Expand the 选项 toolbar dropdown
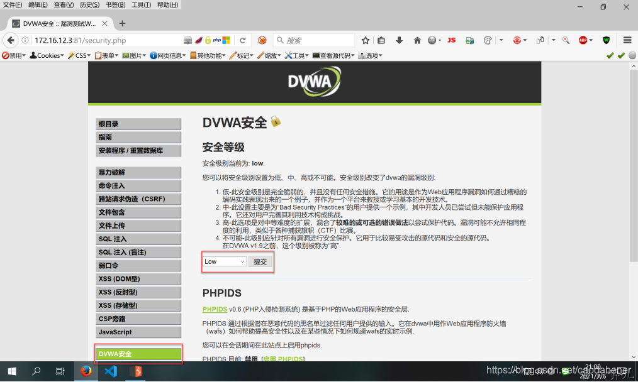This screenshot has height=382, width=638. pyautogui.click(x=370, y=56)
